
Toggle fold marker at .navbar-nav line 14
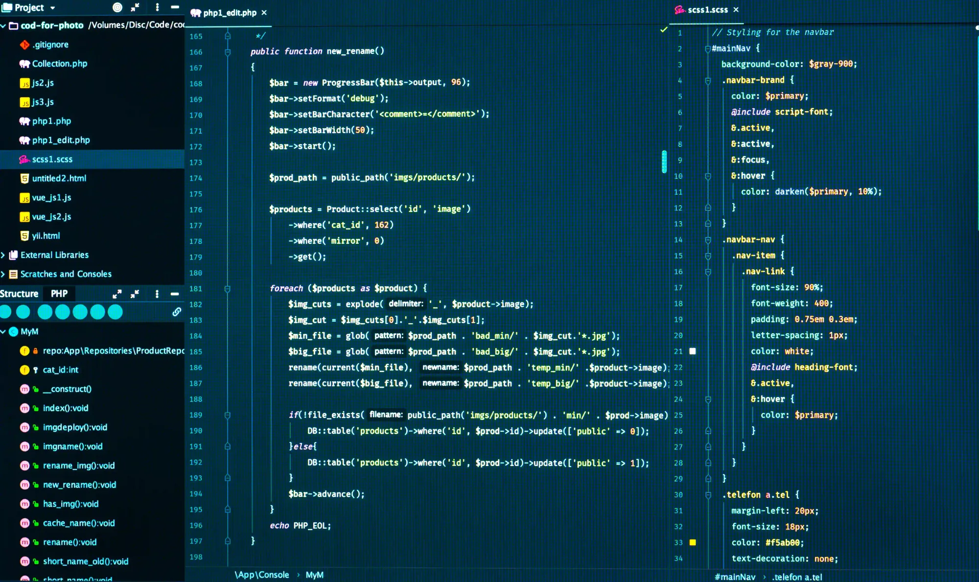click(708, 240)
